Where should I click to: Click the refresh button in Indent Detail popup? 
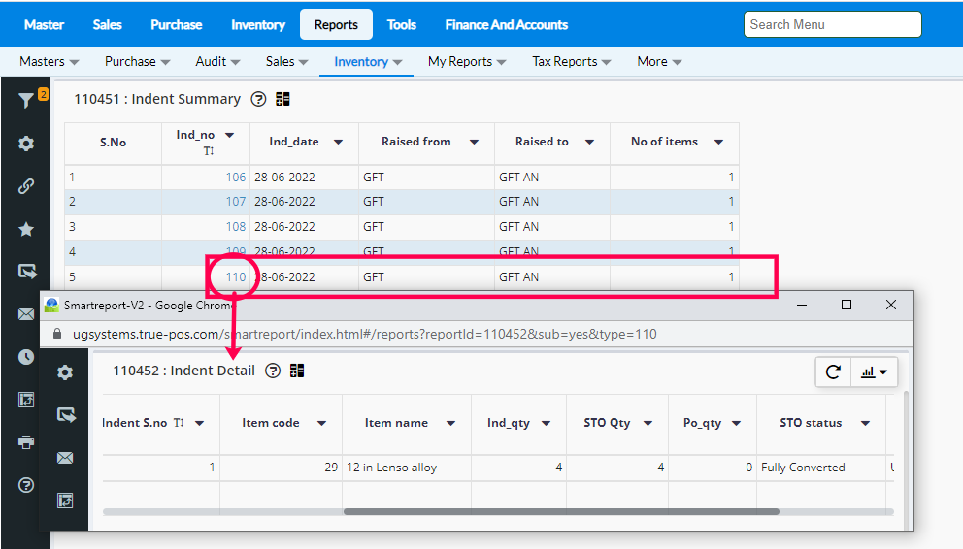(833, 371)
